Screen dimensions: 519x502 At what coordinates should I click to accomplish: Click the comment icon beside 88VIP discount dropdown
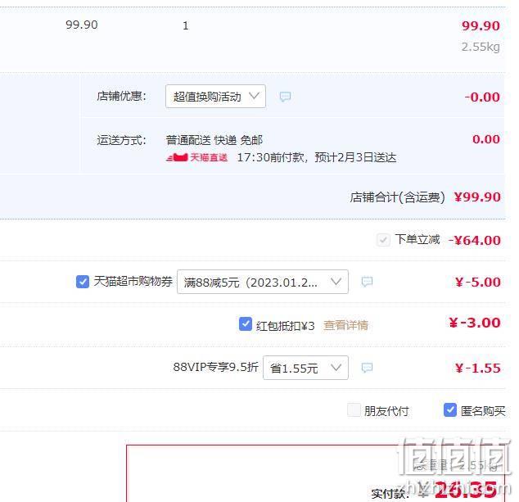coord(367,368)
